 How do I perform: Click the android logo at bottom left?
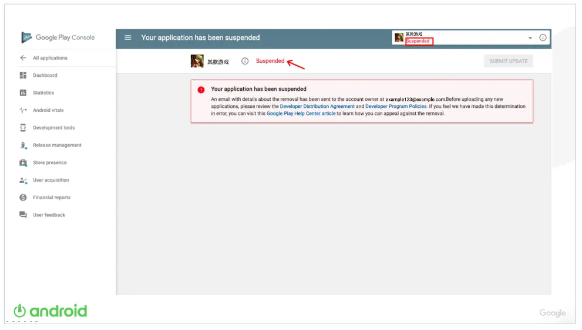coord(50,311)
